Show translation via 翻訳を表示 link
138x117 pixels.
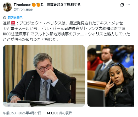click(15, 18)
